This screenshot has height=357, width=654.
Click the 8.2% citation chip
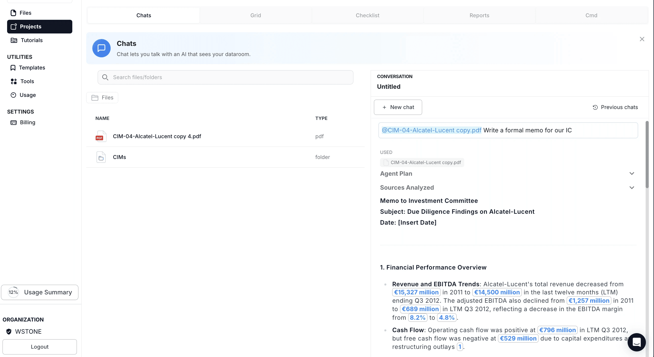(x=418, y=318)
